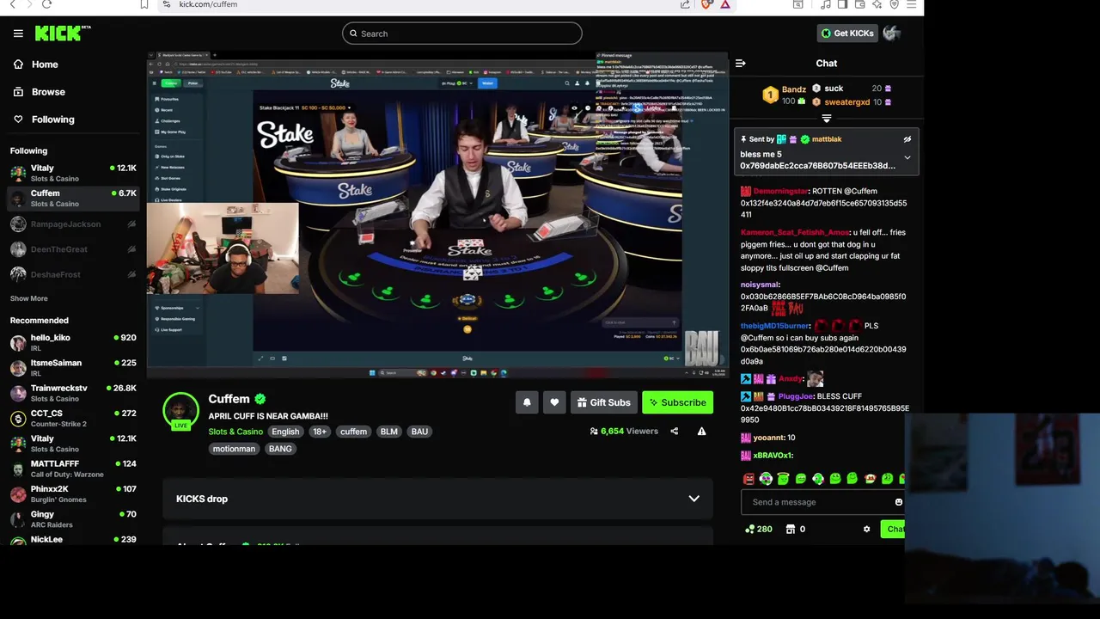Image resolution: width=1100 pixels, height=619 pixels.
Task: Click the cuffem tag
Action: click(353, 432)
